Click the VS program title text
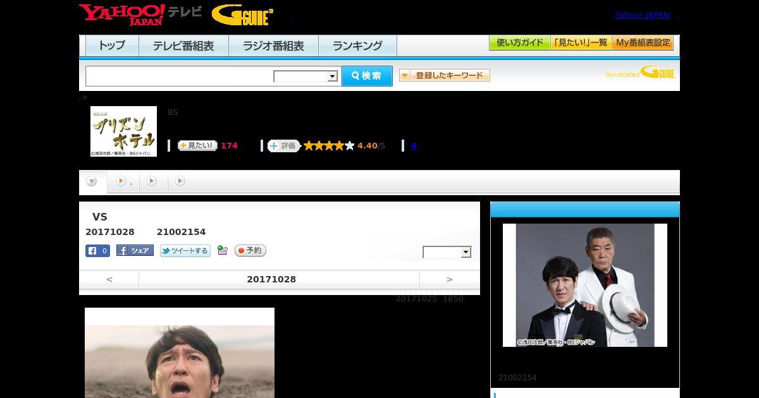Viewport: 759px width, 398px height. point(100,217)
